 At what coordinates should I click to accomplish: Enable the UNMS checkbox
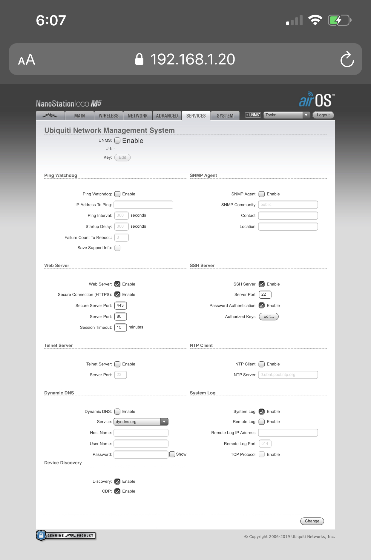coord(117,141)
